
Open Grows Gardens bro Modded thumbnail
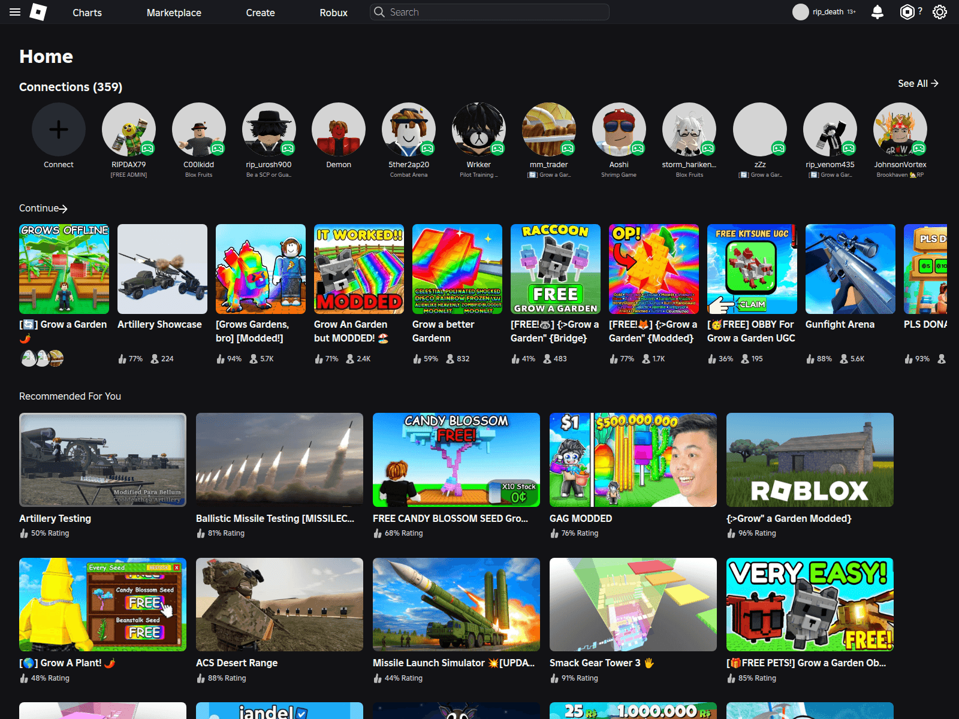(x=261, y=269)
